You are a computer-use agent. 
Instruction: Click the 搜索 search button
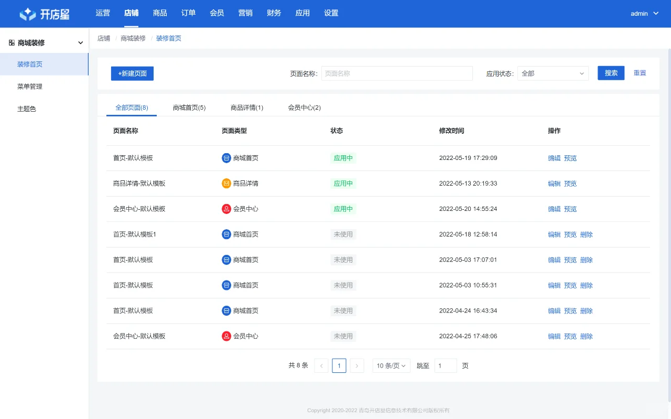tap(611, 73)
